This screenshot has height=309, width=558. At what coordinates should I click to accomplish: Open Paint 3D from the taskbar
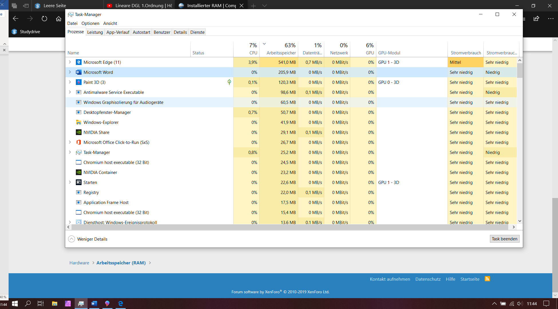click(107, 304)
